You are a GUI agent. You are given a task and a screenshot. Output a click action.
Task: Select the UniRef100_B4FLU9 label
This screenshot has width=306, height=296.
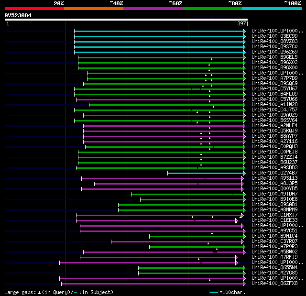[x=274, y=94]
